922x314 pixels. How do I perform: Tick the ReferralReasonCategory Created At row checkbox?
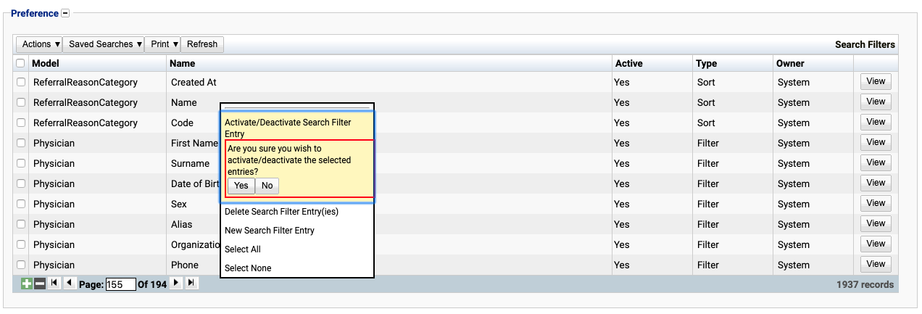coord(21,83)
